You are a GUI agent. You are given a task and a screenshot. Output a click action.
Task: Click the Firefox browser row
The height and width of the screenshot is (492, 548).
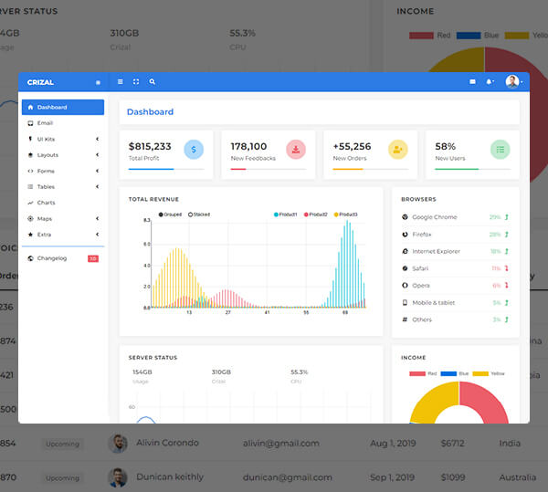point(456,235)
